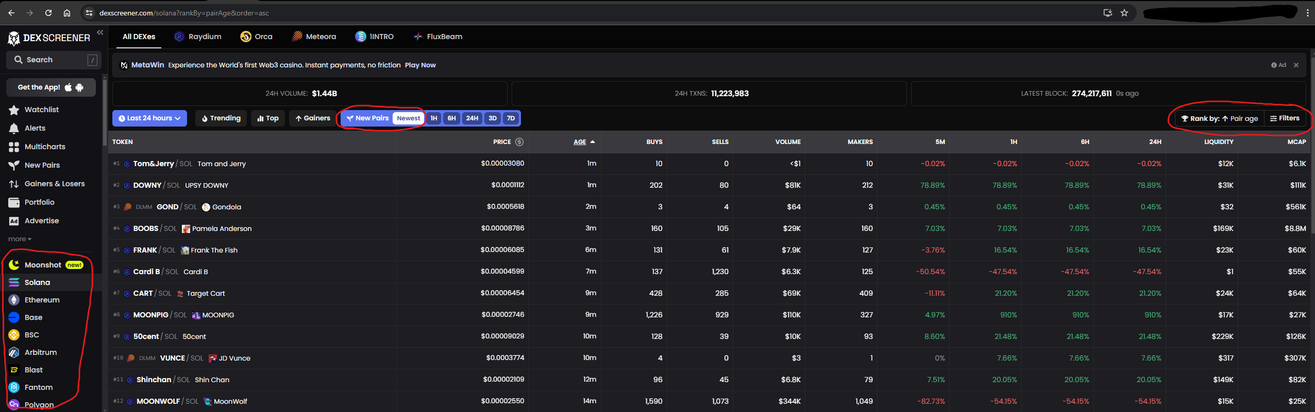Select Moonshot chain in sidebar
The width and height of the screenshot is (1315, 412).
[46, 265]
